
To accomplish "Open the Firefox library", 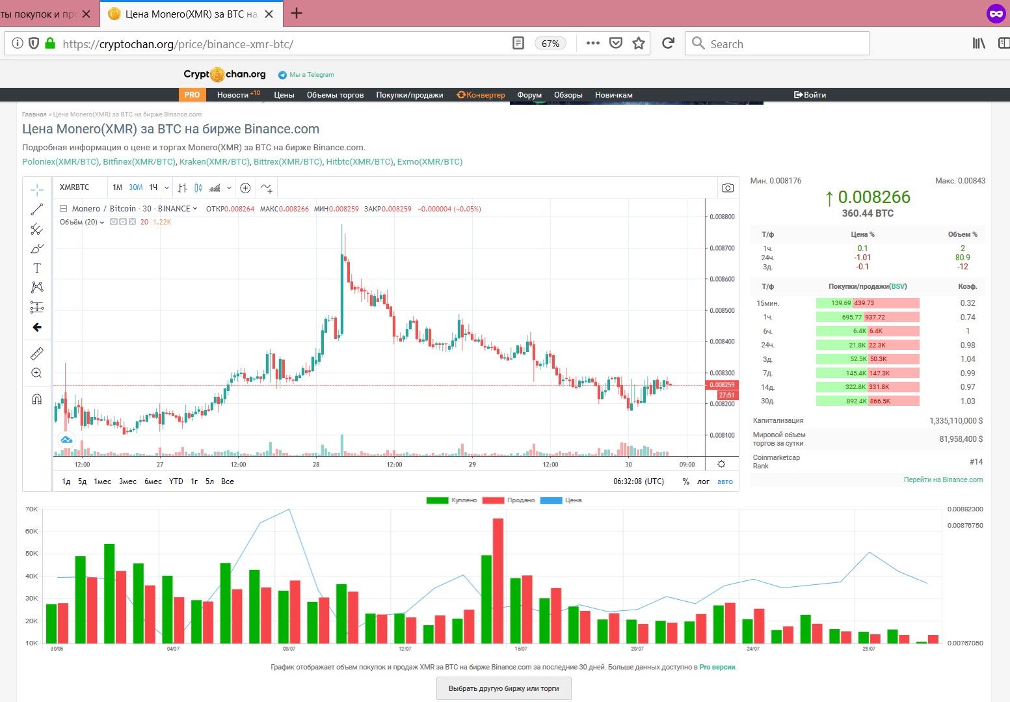I will tap(979, 44).
